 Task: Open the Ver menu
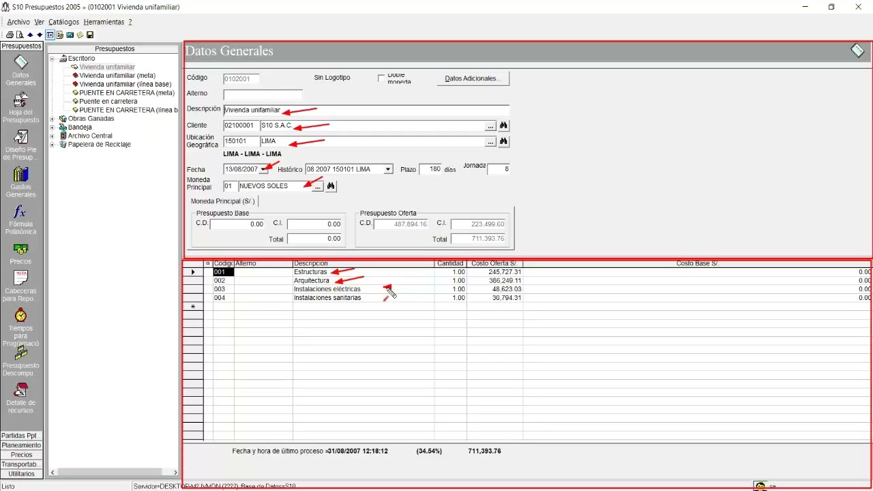(39, 22)
